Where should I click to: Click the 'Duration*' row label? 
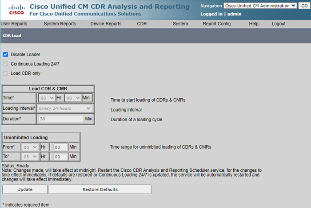click(x=12, y=119)
